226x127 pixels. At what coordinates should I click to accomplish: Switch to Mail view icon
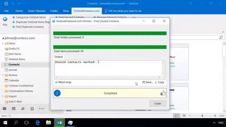click(x=5, y=109)
